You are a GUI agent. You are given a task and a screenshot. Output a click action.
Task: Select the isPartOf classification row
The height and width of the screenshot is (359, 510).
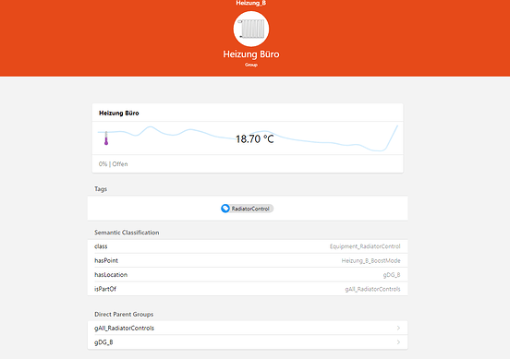click(x=248, y=289)
